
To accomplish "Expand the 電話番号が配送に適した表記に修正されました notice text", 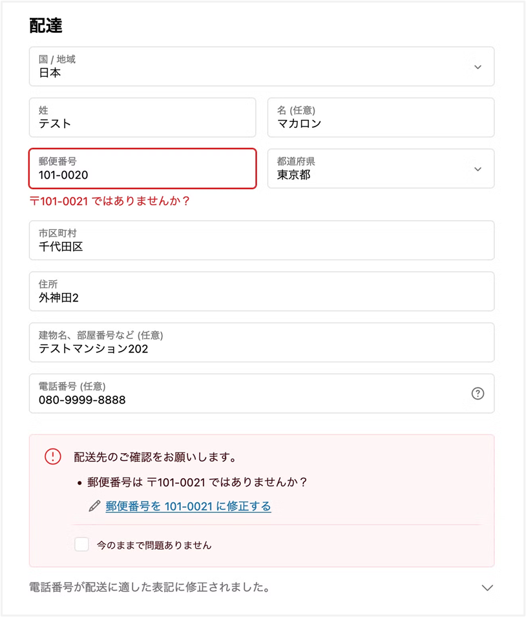I will click(x=149, y=587).
